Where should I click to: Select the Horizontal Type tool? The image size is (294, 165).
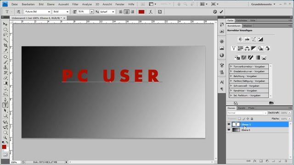[x=5, y=105]
